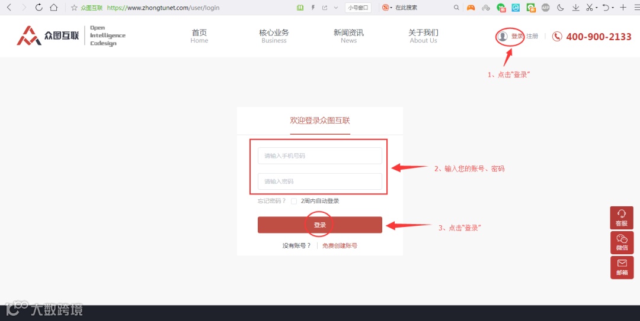Open the 客服 customer service widget

pos(622,218)
